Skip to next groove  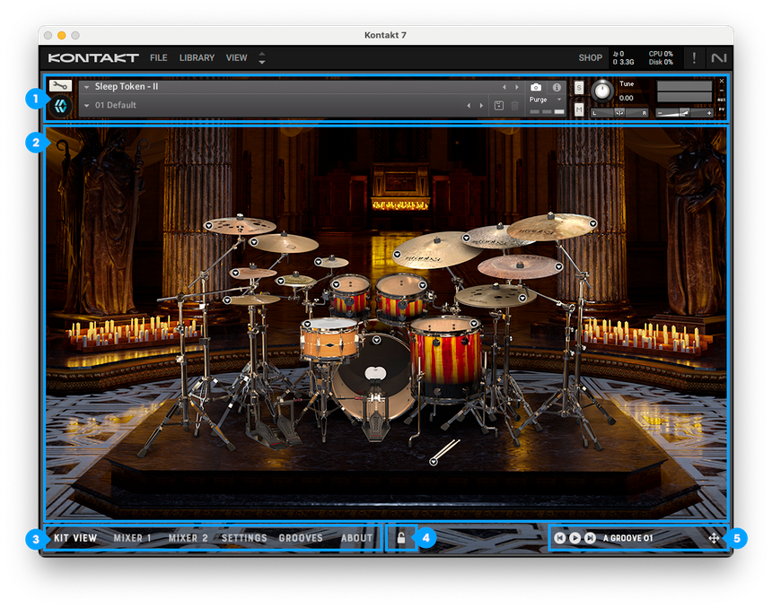(590, 538)
